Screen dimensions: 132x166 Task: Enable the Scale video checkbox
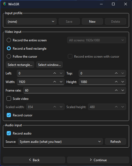(9, 98)
